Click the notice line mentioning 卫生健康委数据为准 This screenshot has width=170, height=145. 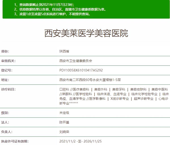pos(60,9)
